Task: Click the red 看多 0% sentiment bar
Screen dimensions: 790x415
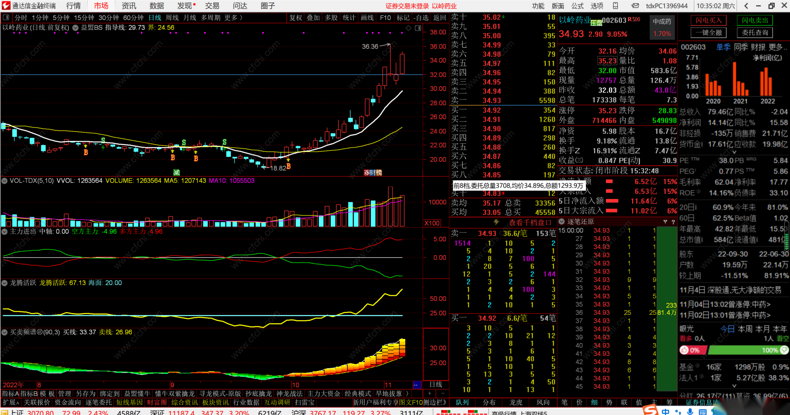Action: [693, 350]
